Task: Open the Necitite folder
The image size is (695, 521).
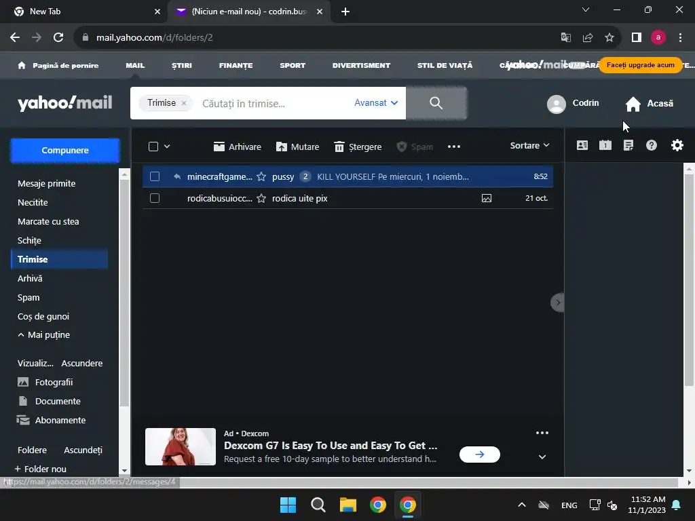Action: [x=33, y=202]
